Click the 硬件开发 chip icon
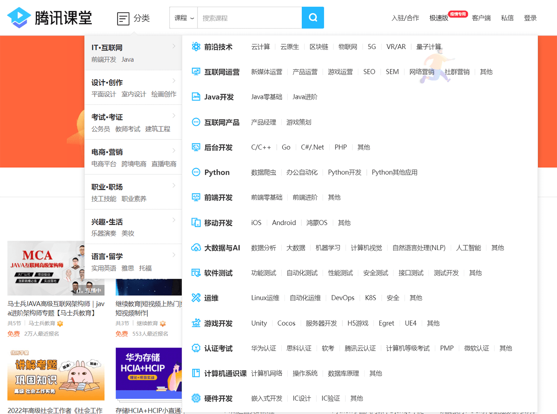Viewport: 557px width, 414px height. pyautogui.click(x=196, y=398)
